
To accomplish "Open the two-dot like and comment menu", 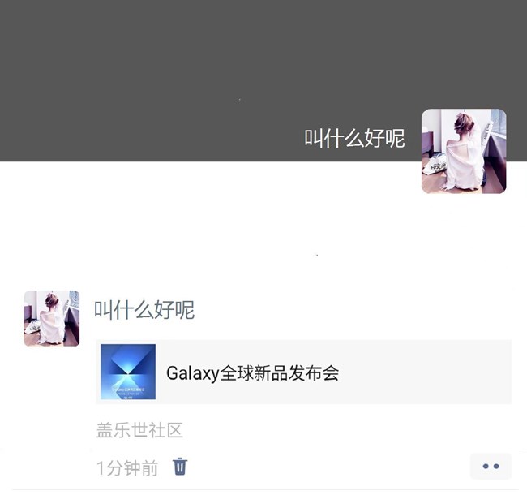I will click(491, 466).
